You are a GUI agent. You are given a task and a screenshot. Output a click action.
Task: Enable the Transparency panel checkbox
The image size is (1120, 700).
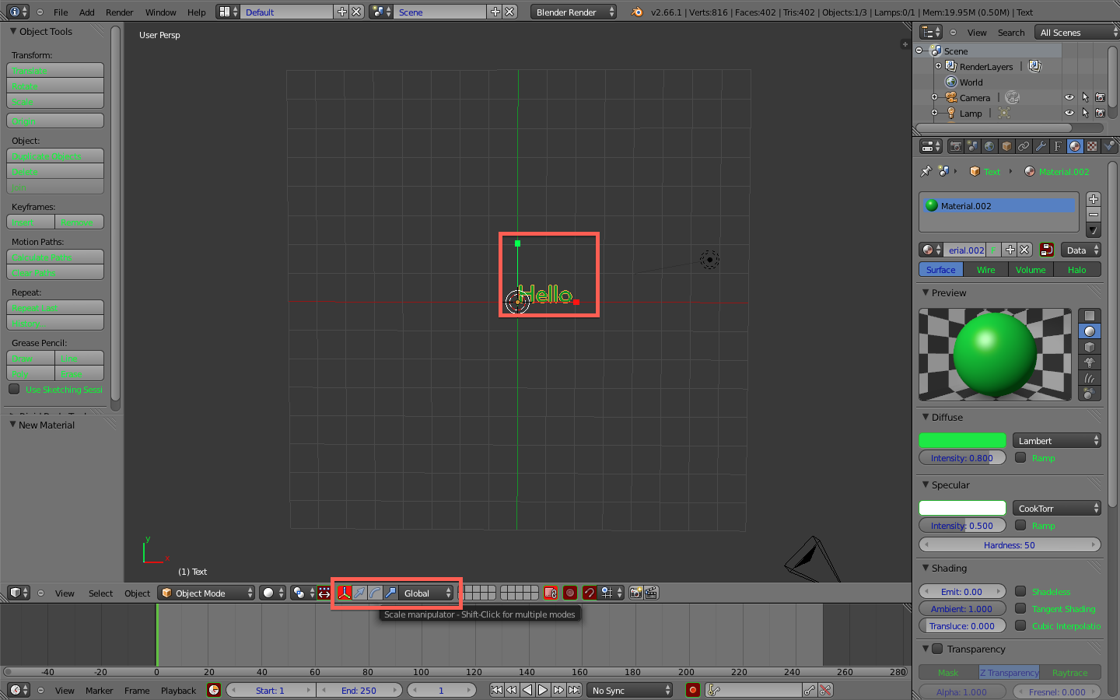(x=937, y=649)
